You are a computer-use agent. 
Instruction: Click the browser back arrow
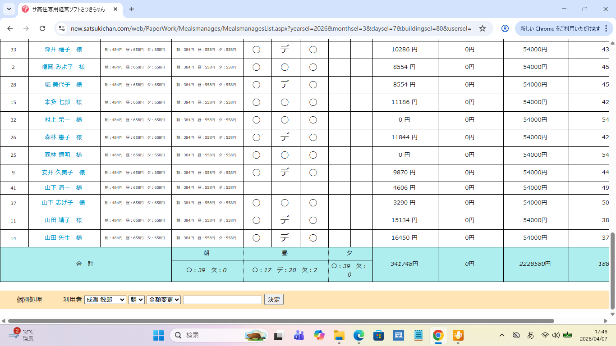(10, 28)
